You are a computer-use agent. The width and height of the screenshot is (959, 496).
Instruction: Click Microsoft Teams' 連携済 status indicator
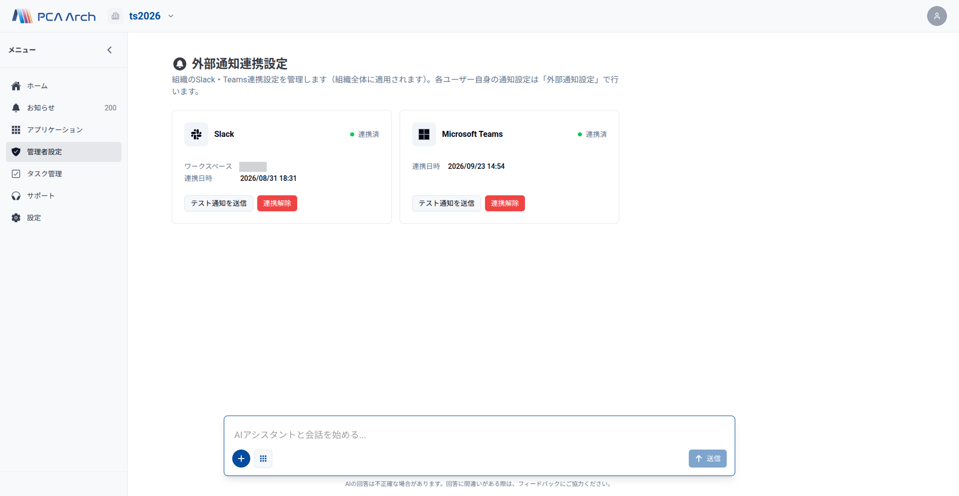592,134
